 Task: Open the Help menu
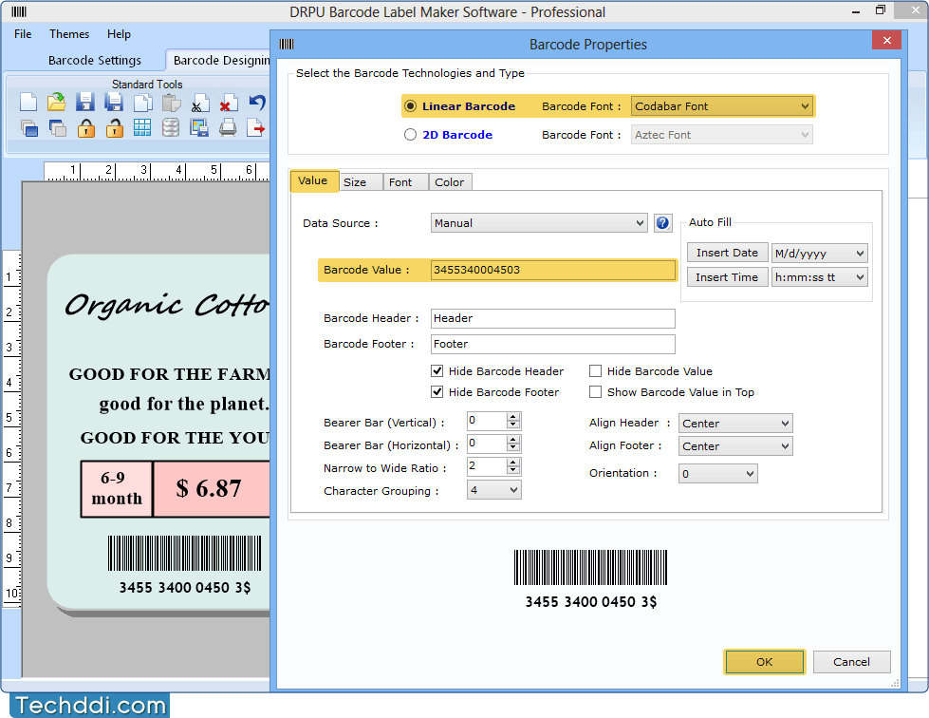[x=119, y=34]
